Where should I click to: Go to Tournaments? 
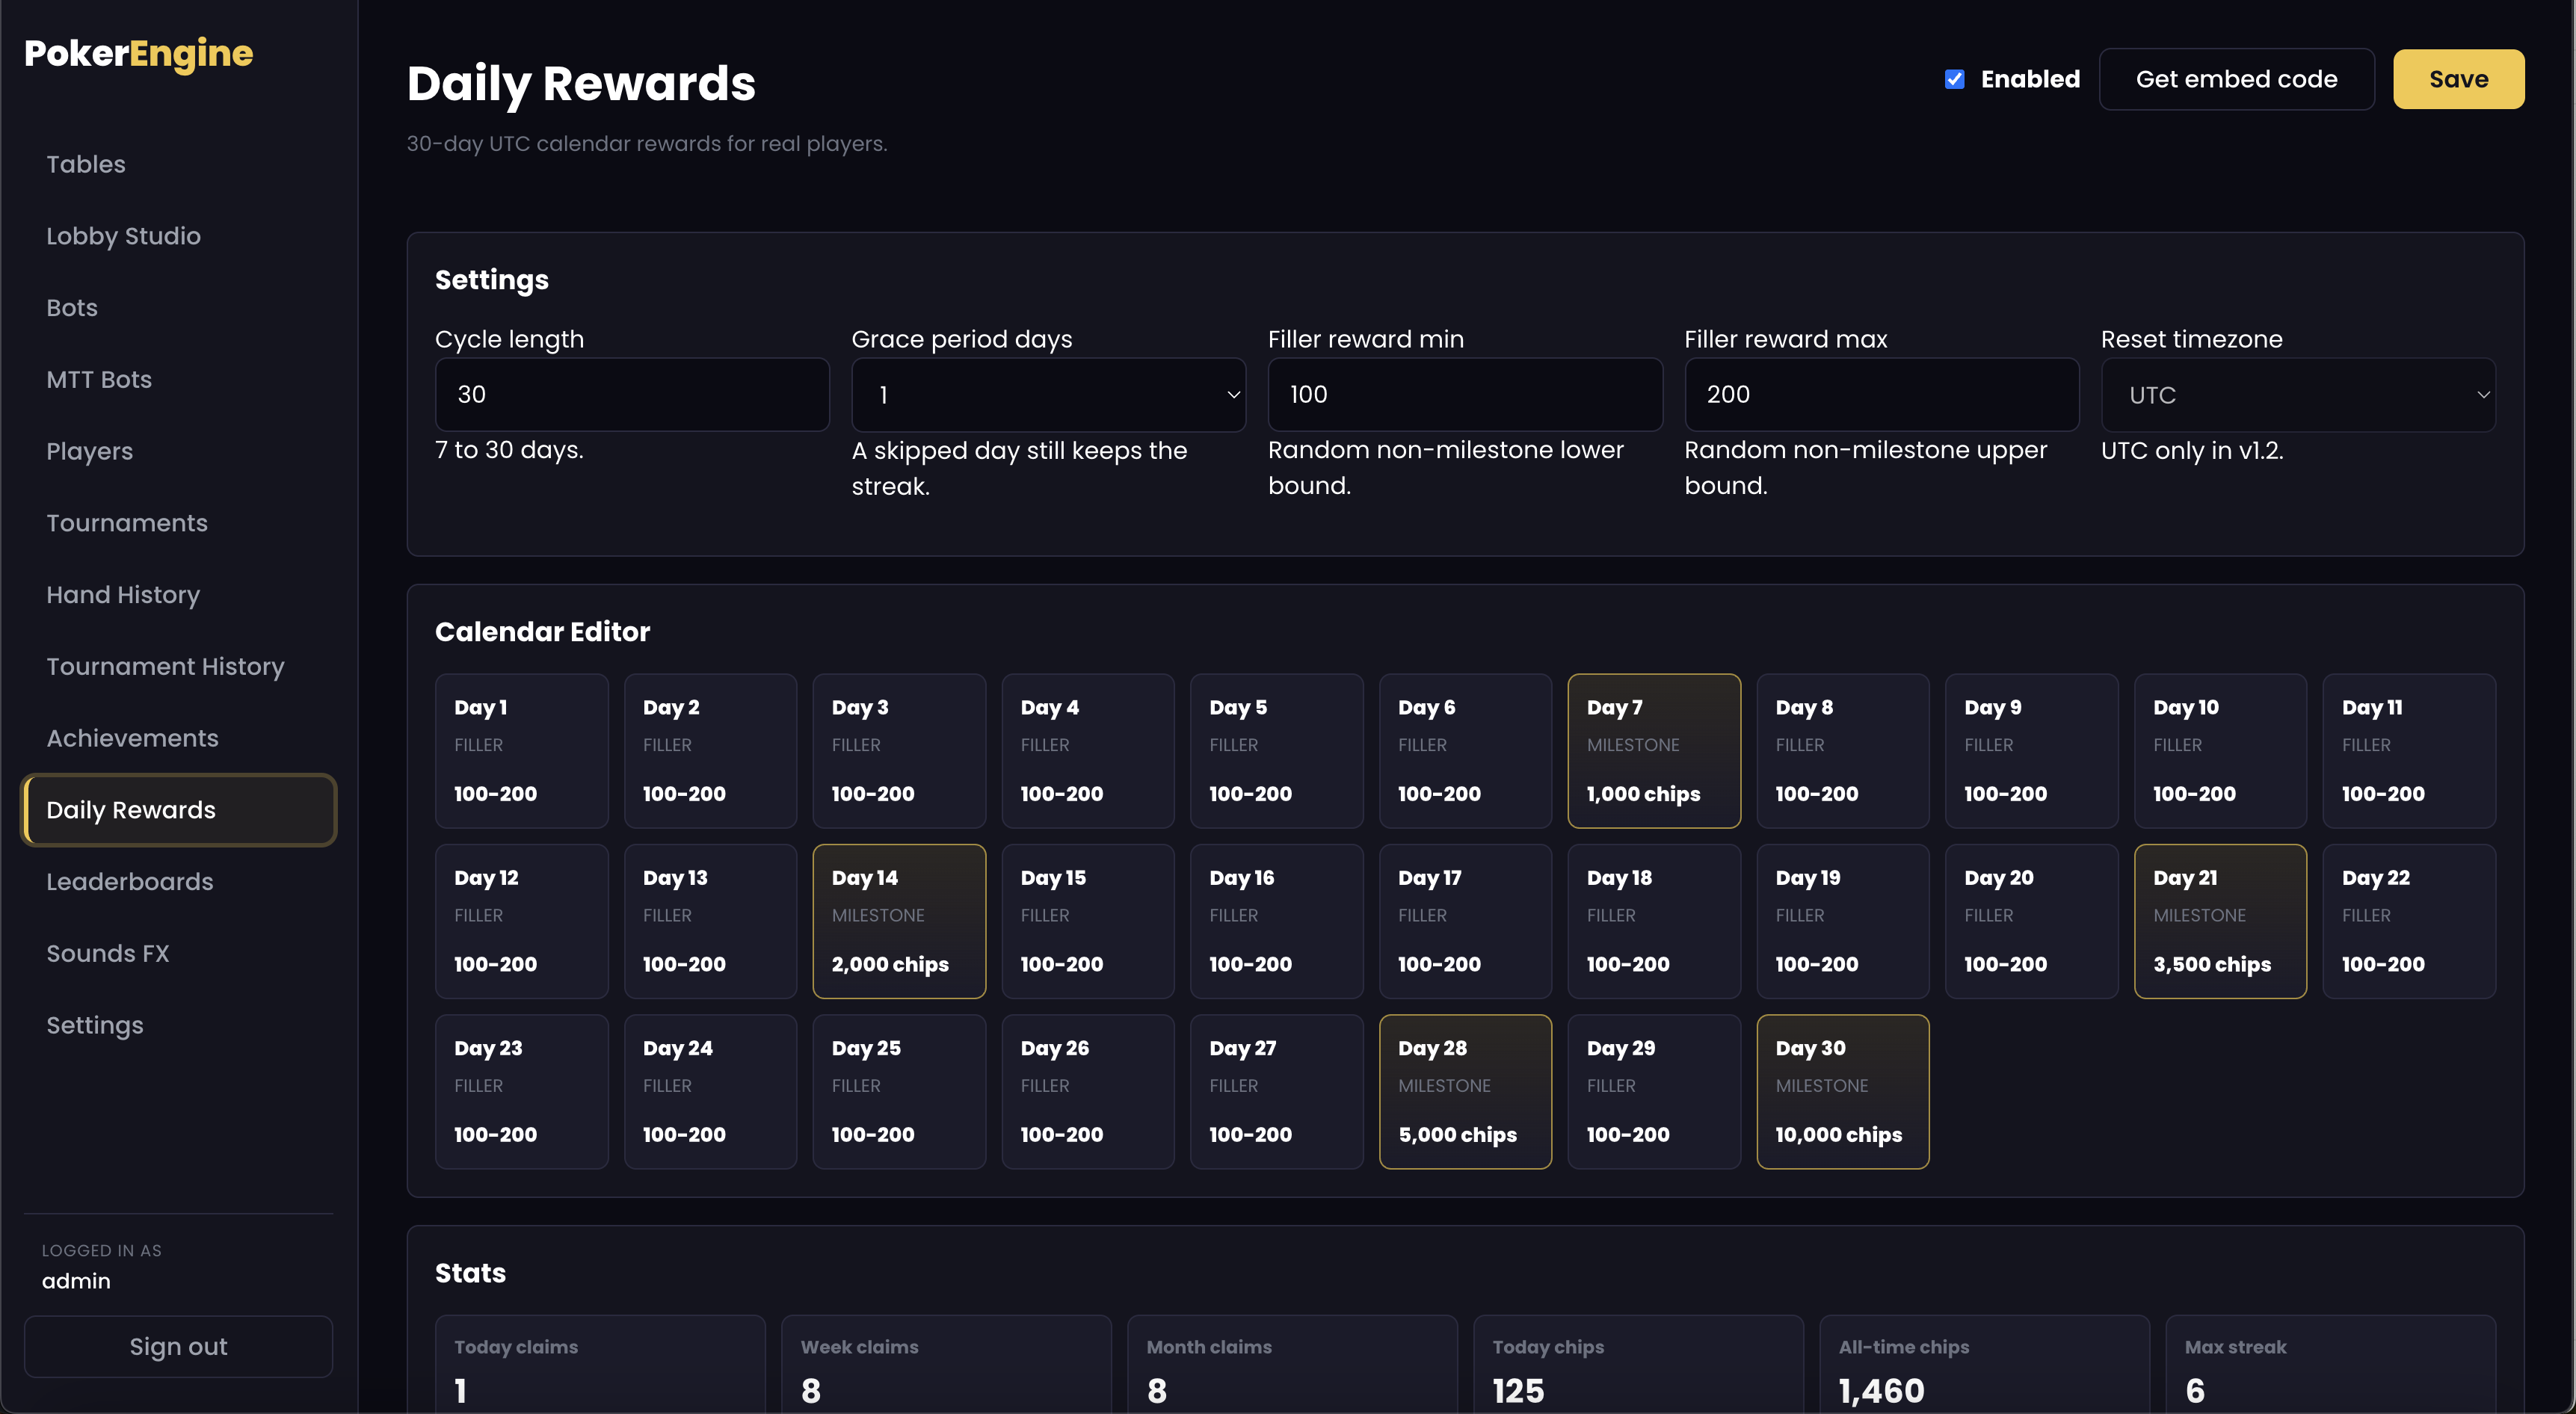coord(178,523)
